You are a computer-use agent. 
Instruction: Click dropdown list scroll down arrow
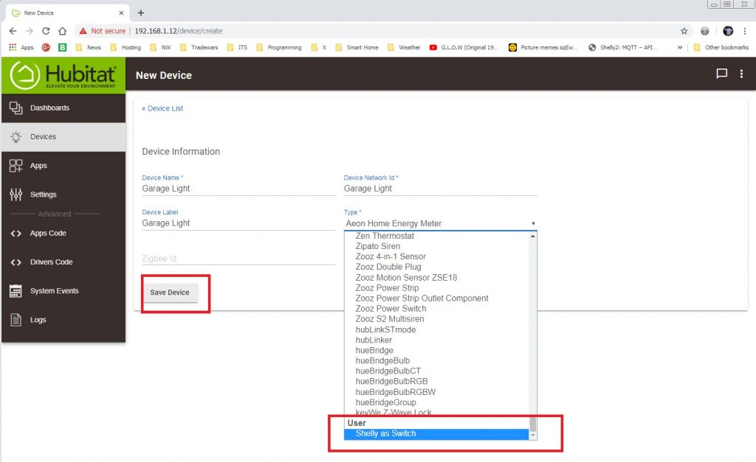pyautogui.click(x=533, y=435)
